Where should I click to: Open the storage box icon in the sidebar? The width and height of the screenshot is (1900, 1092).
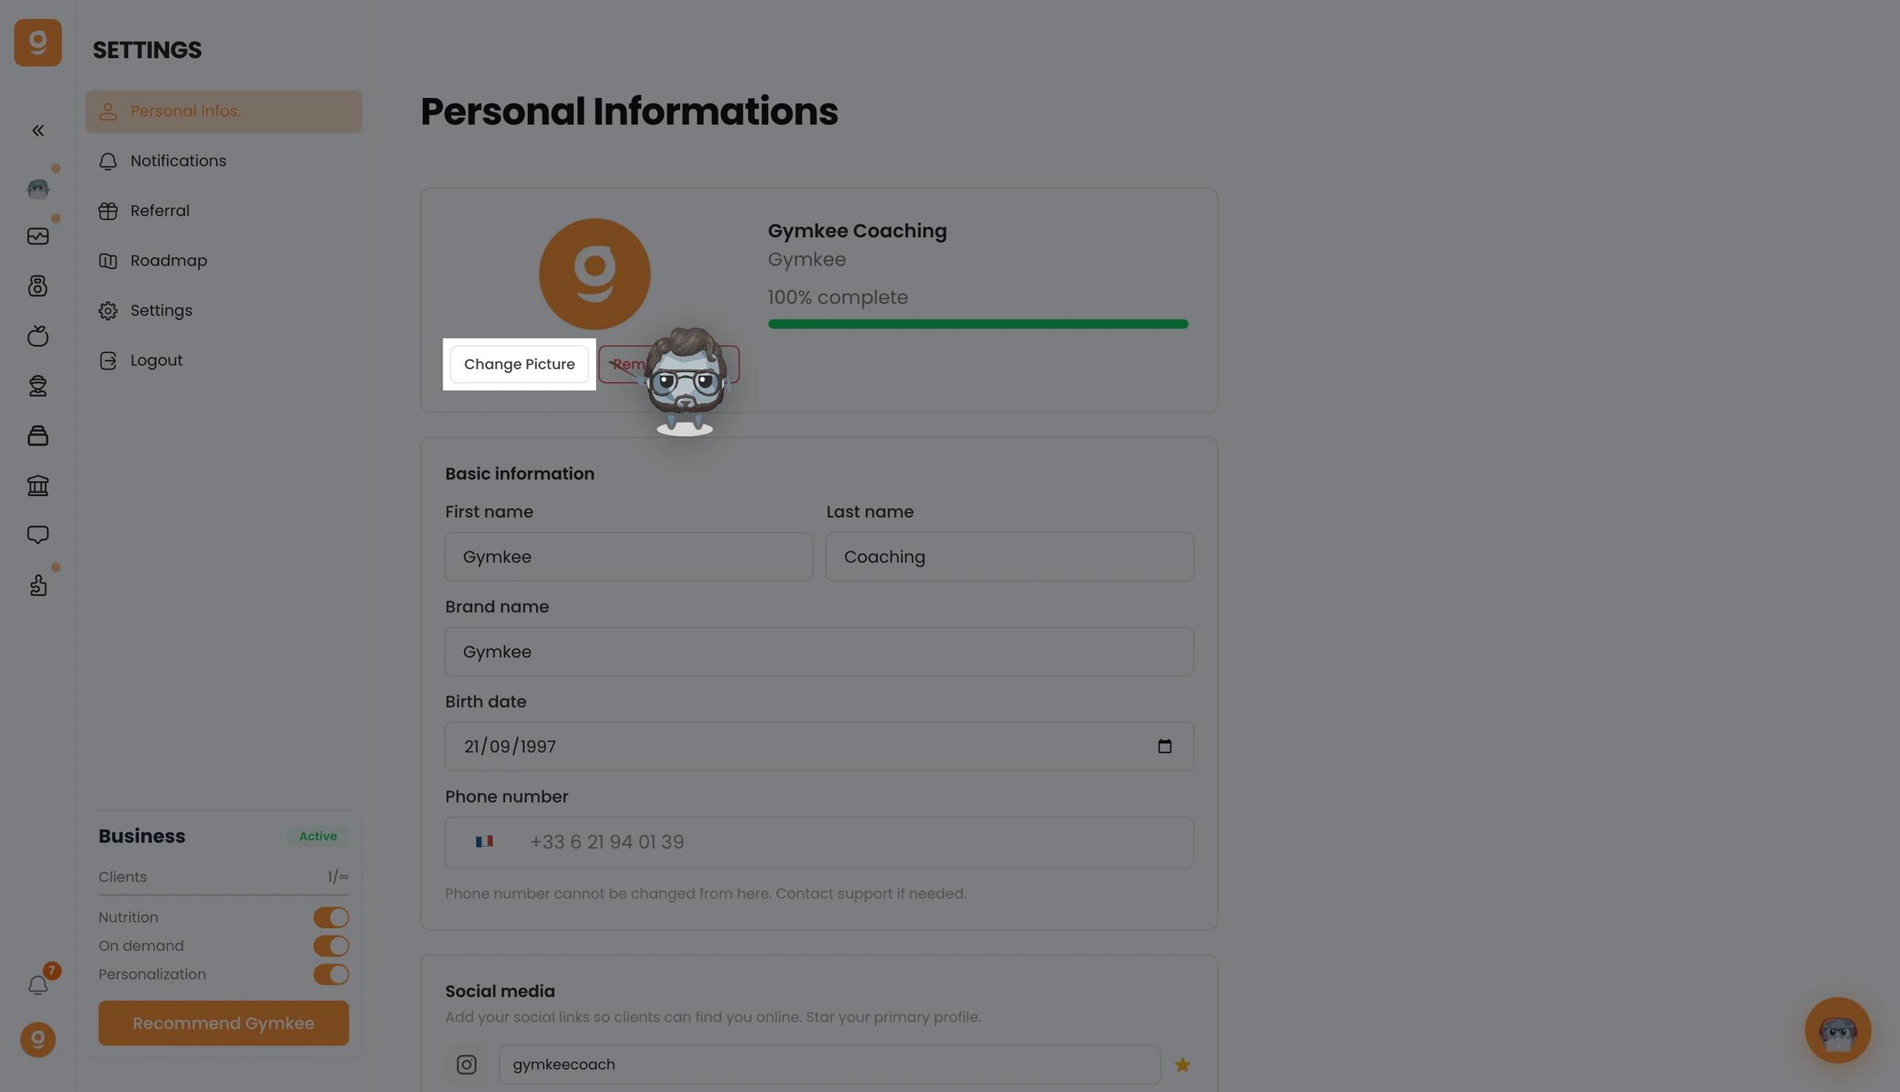(38, 435)
